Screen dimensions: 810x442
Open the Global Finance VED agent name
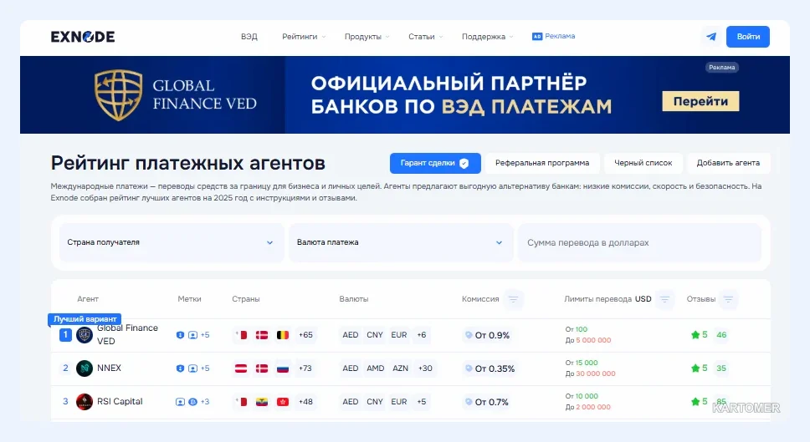[x=127, y=335]
